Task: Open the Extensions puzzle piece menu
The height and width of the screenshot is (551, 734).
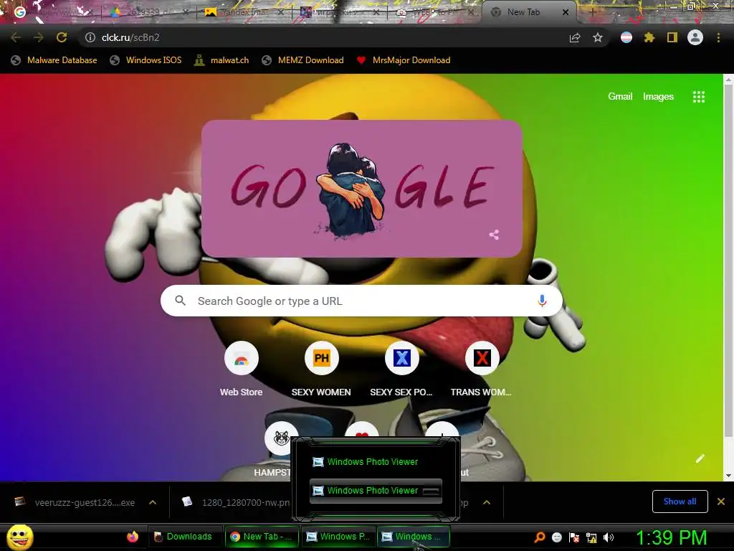Action: point(649,37)
